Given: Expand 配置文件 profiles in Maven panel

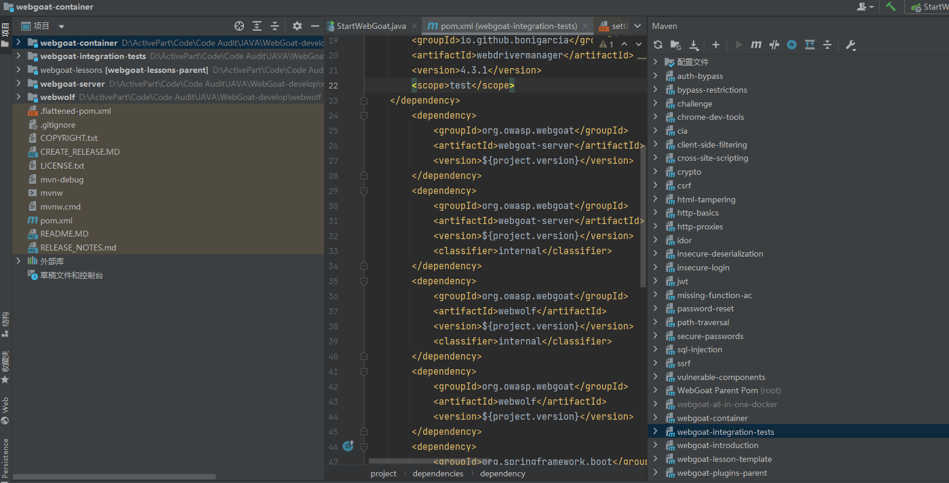Looking at the screenshot, I should pyautogui.click(x=656, y=61).
